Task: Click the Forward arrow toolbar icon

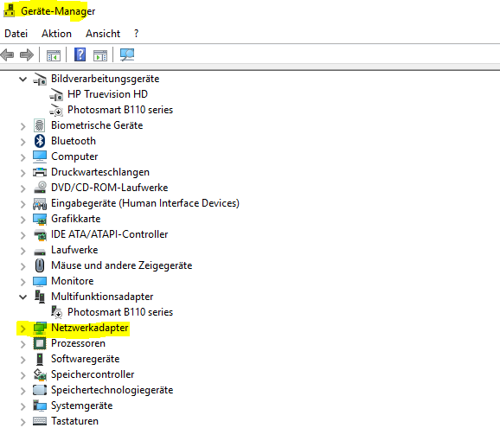Action: point(27,54)
